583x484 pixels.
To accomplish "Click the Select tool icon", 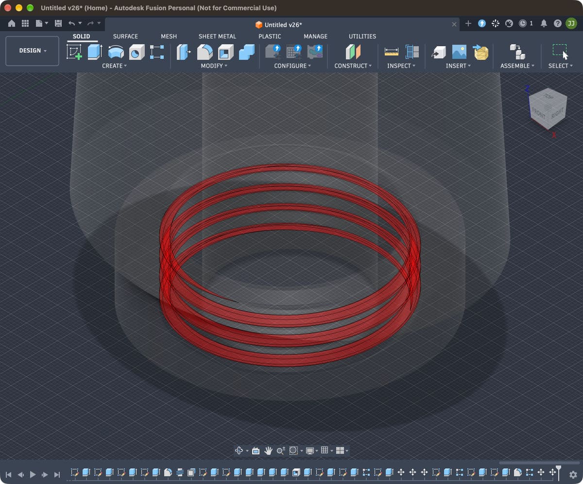I will point(560,52).
